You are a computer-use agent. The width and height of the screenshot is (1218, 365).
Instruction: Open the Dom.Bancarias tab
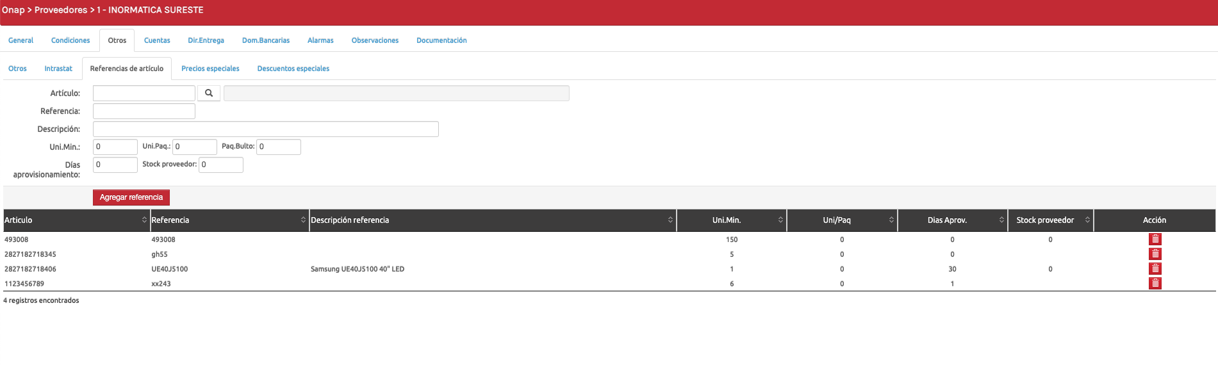(x=265, y=40)
